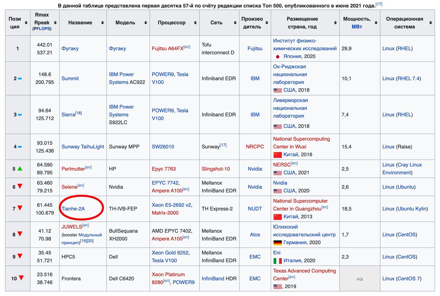The height and width of the screenshot is (296, 440).
Task: Open footnote [17] after table caption
Action: click(x=379, y=4)
